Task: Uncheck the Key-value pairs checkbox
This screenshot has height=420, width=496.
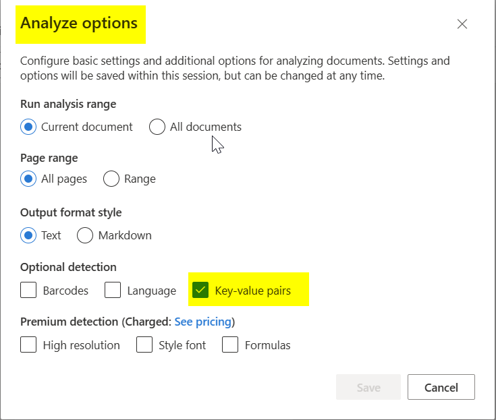Action: tap(200, 290)
